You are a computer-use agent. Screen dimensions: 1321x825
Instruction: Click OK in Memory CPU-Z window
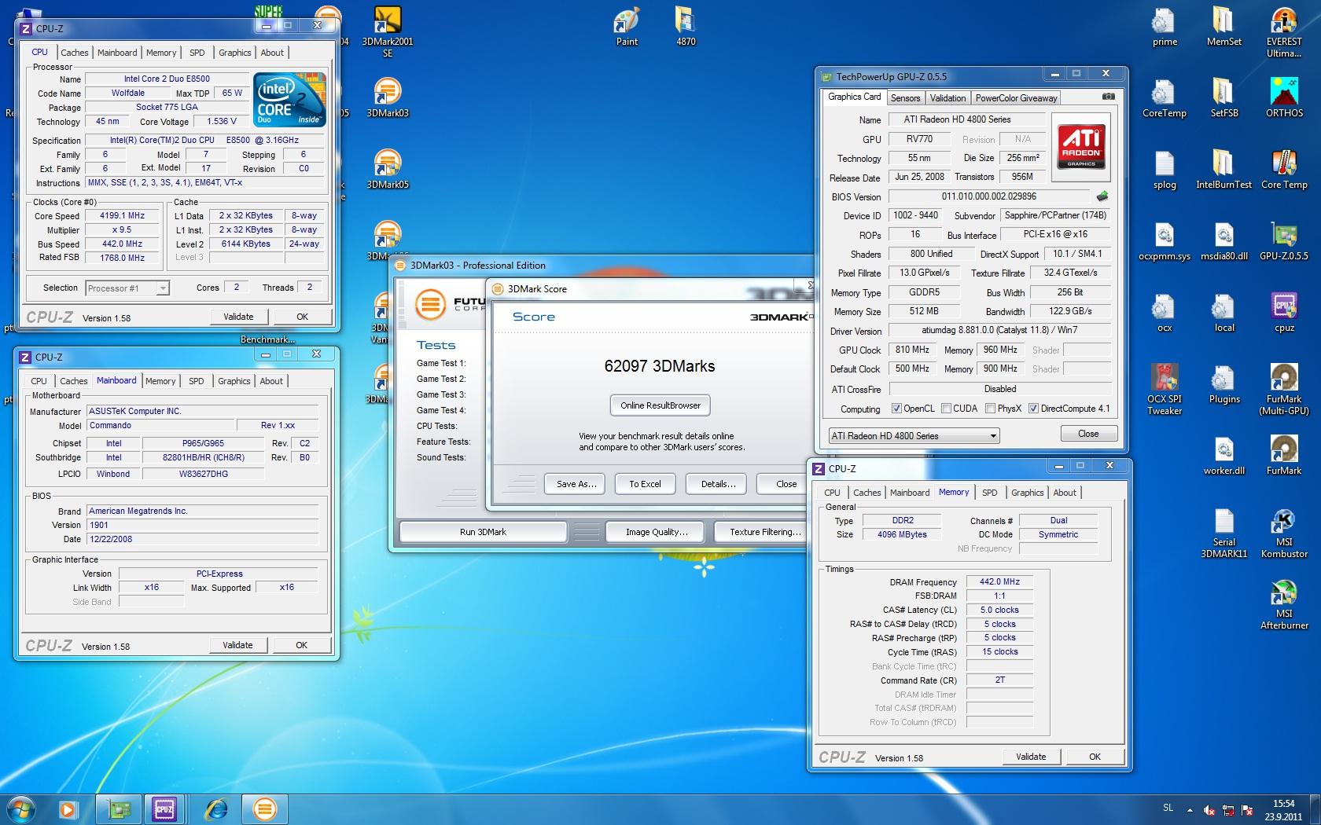tap(1095, 757)
